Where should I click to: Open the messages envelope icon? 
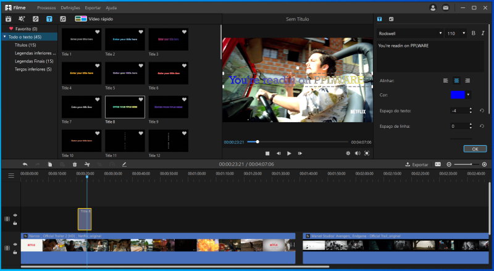click(x=445, y=7)
